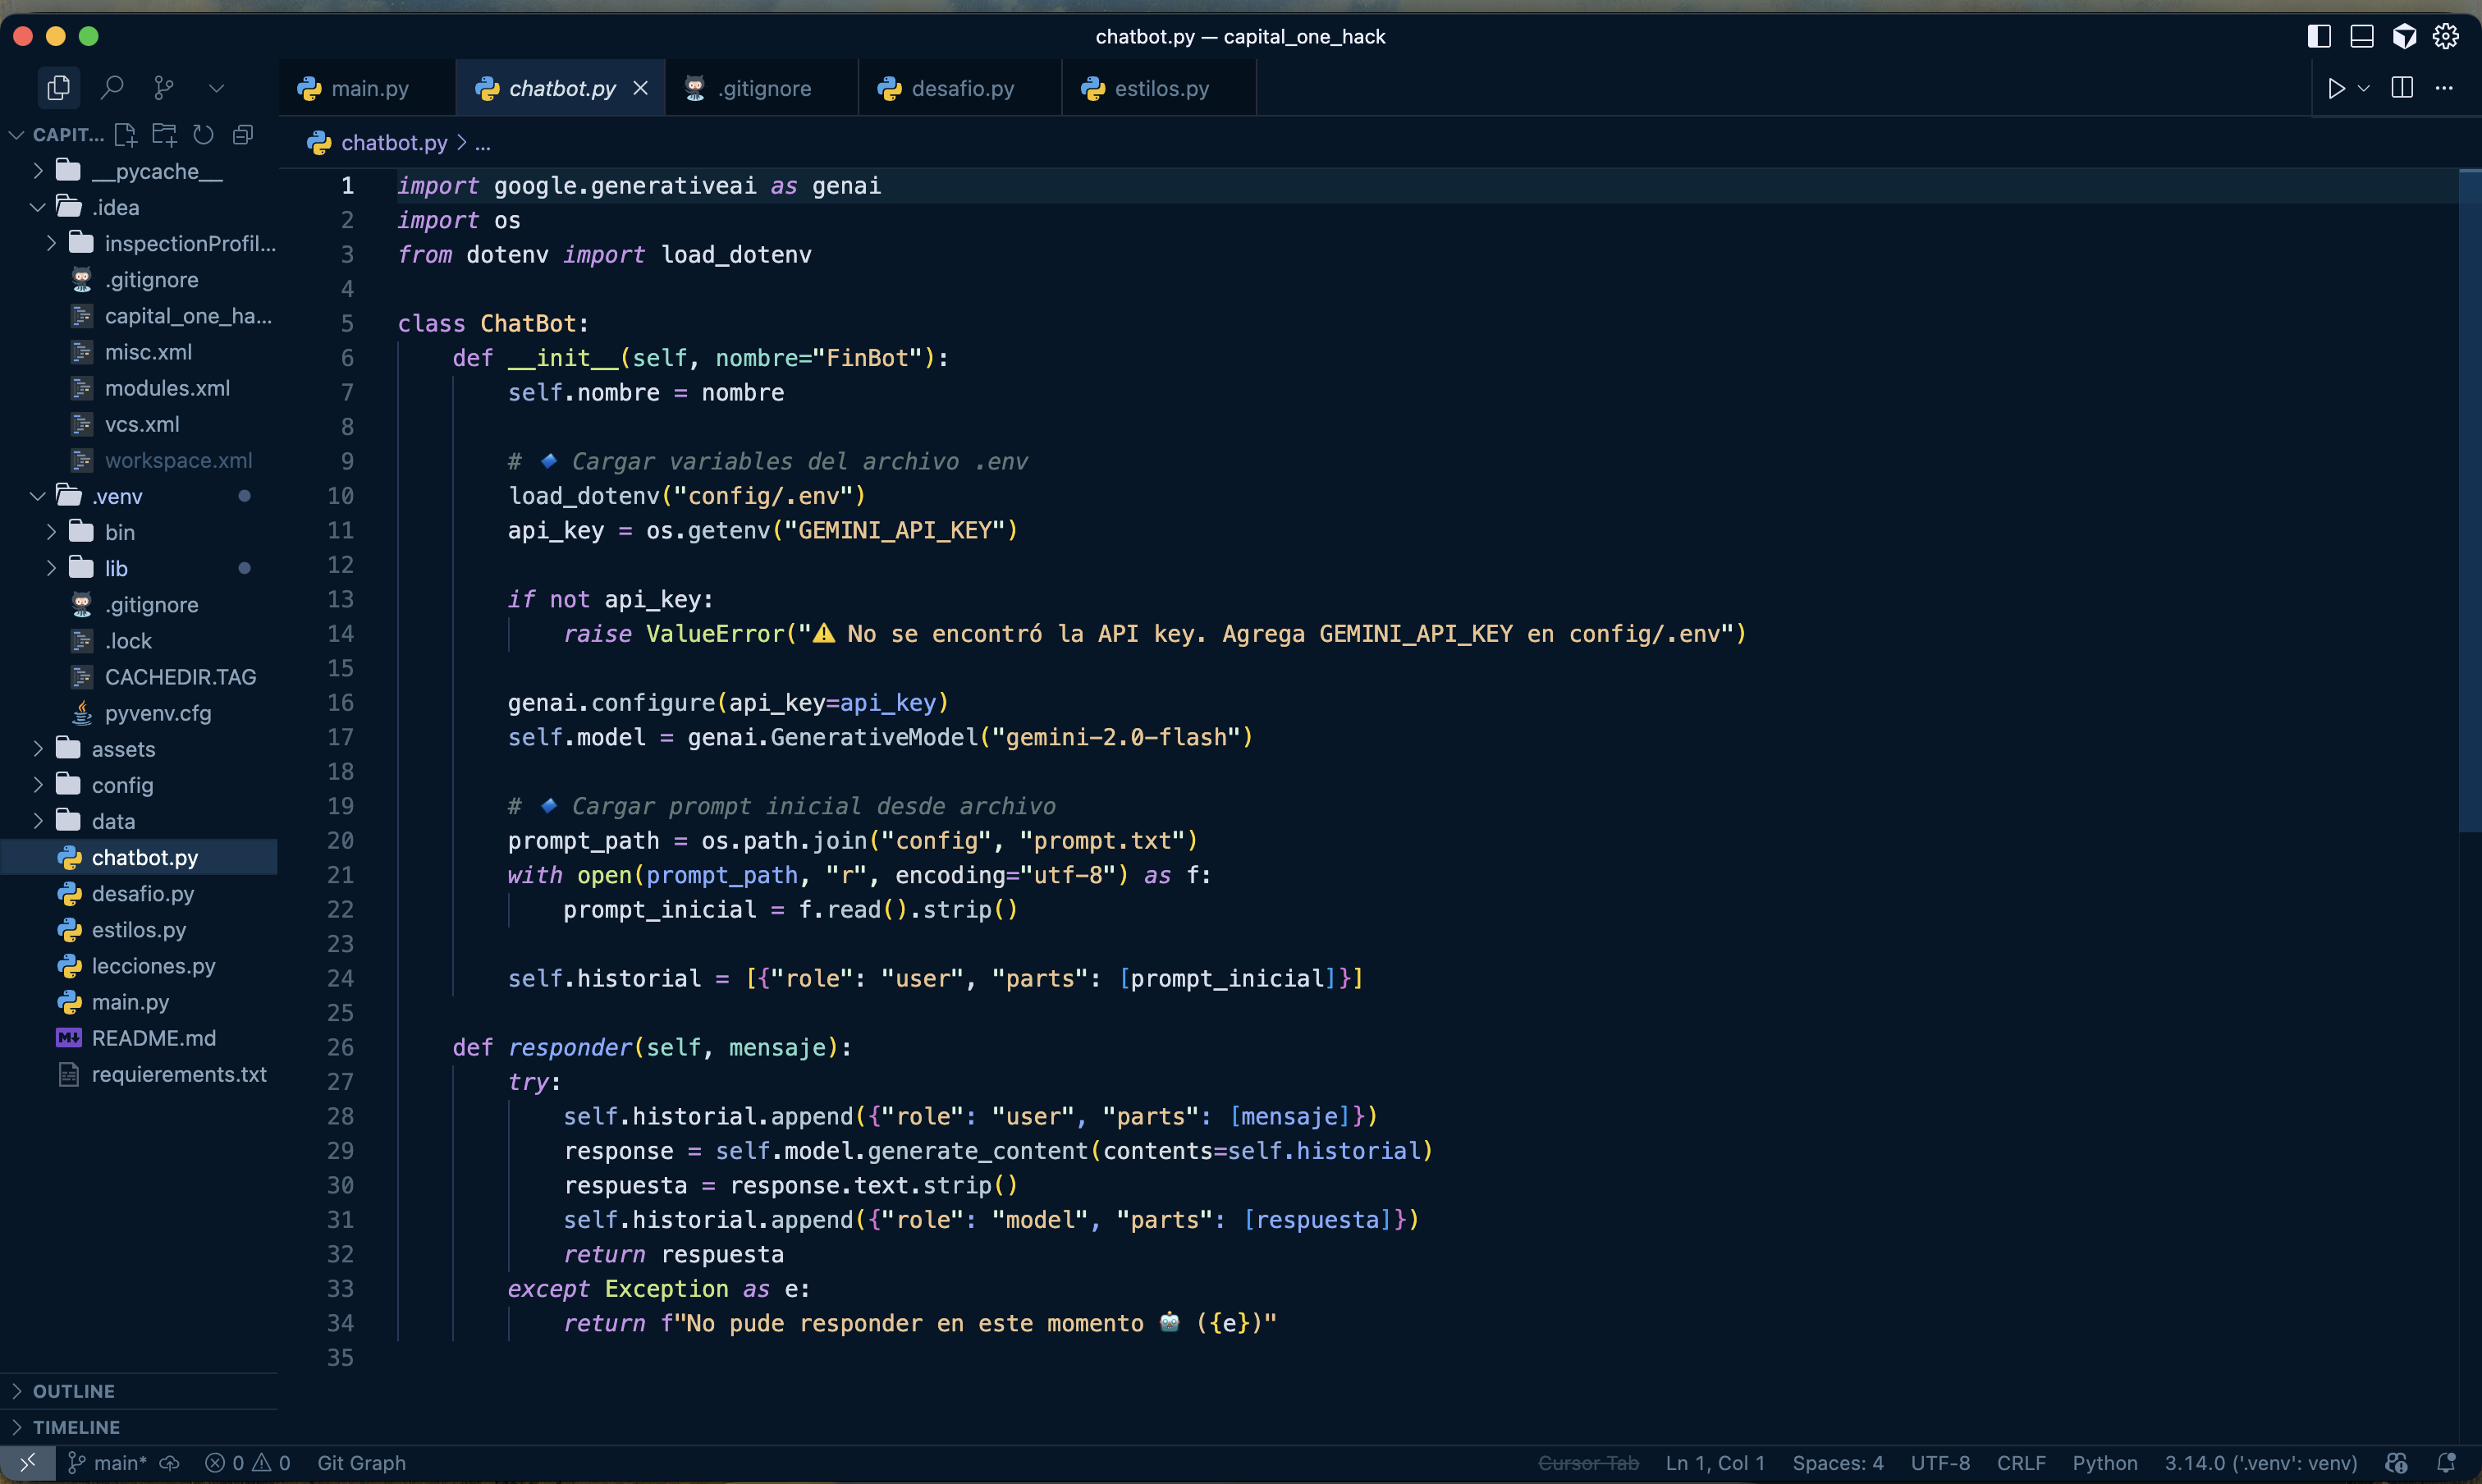Viewport: 2482px width, 1484px height.
Task: Switch to the desafio.py tab
Action: click(961, 88)
